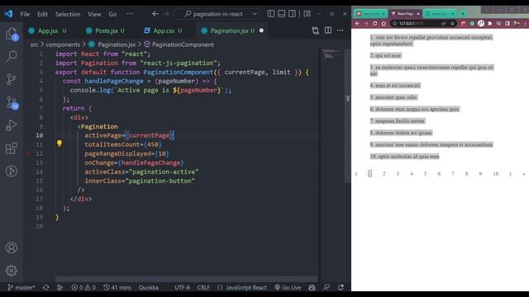Image resolution: width=529 pixels, height=297 pixels.
Task: Click Copilot icon in status bar
Action: (x=312, y=287)
